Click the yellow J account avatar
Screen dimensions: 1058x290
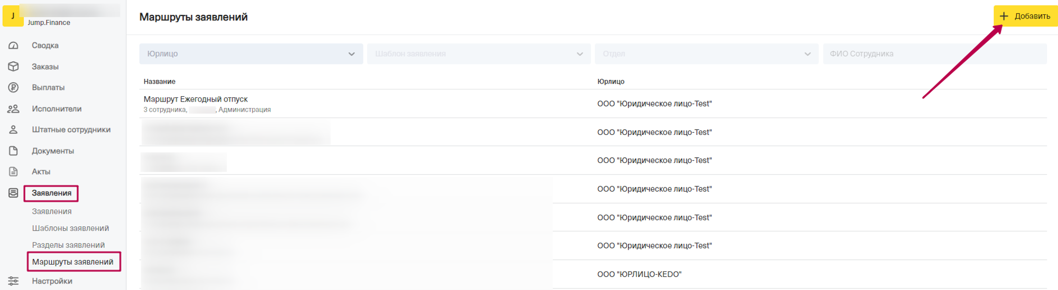click(13, 16)
